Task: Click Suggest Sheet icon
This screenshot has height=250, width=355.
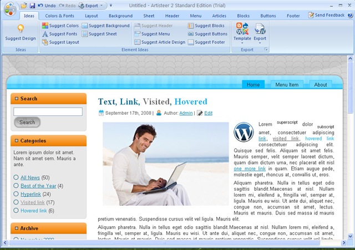Action: (85, 34)
